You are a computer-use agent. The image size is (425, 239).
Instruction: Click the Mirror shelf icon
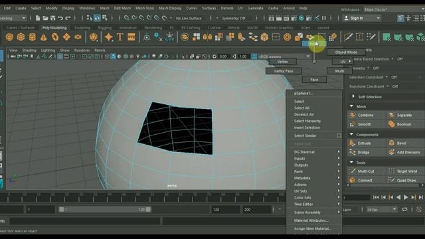pos(207,37)
